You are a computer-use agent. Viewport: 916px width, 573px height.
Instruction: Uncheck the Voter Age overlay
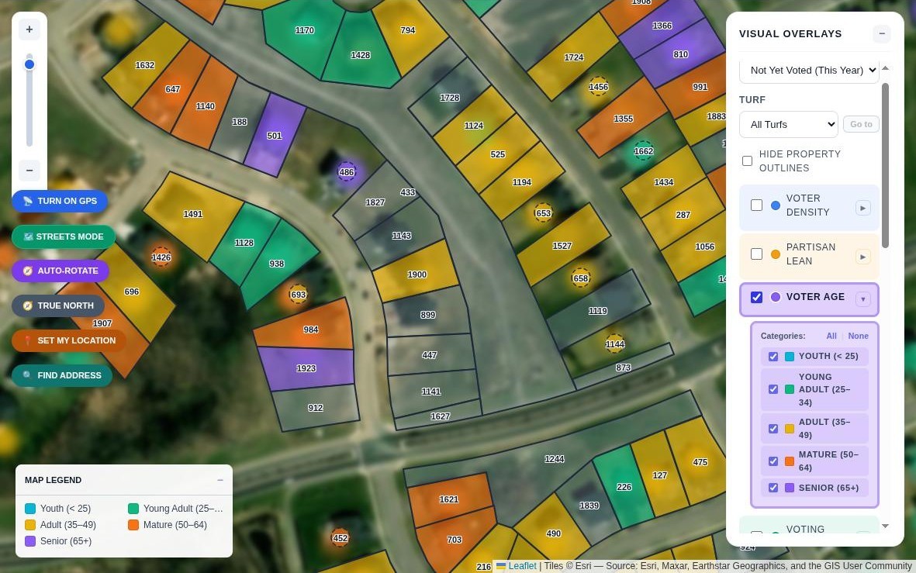point(756,297)
